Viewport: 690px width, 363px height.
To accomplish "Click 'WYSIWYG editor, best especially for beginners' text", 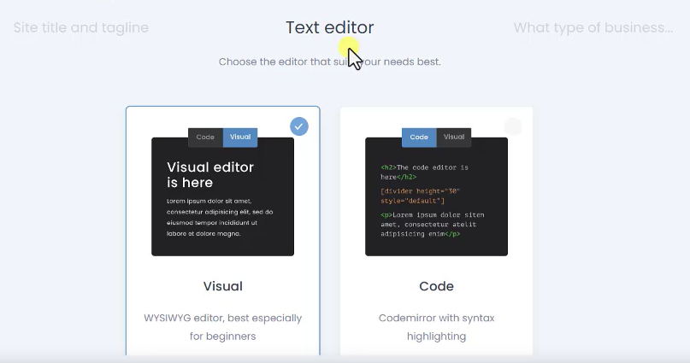I will tap(222, 327).
